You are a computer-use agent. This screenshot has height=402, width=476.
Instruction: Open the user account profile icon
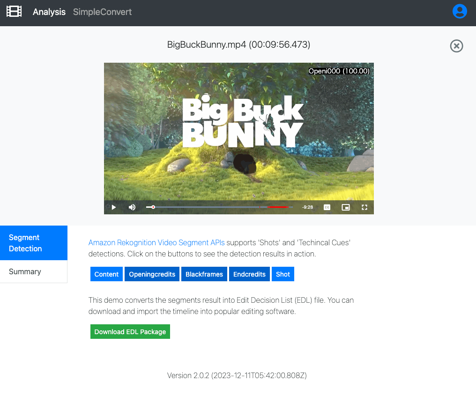point(460,12)
